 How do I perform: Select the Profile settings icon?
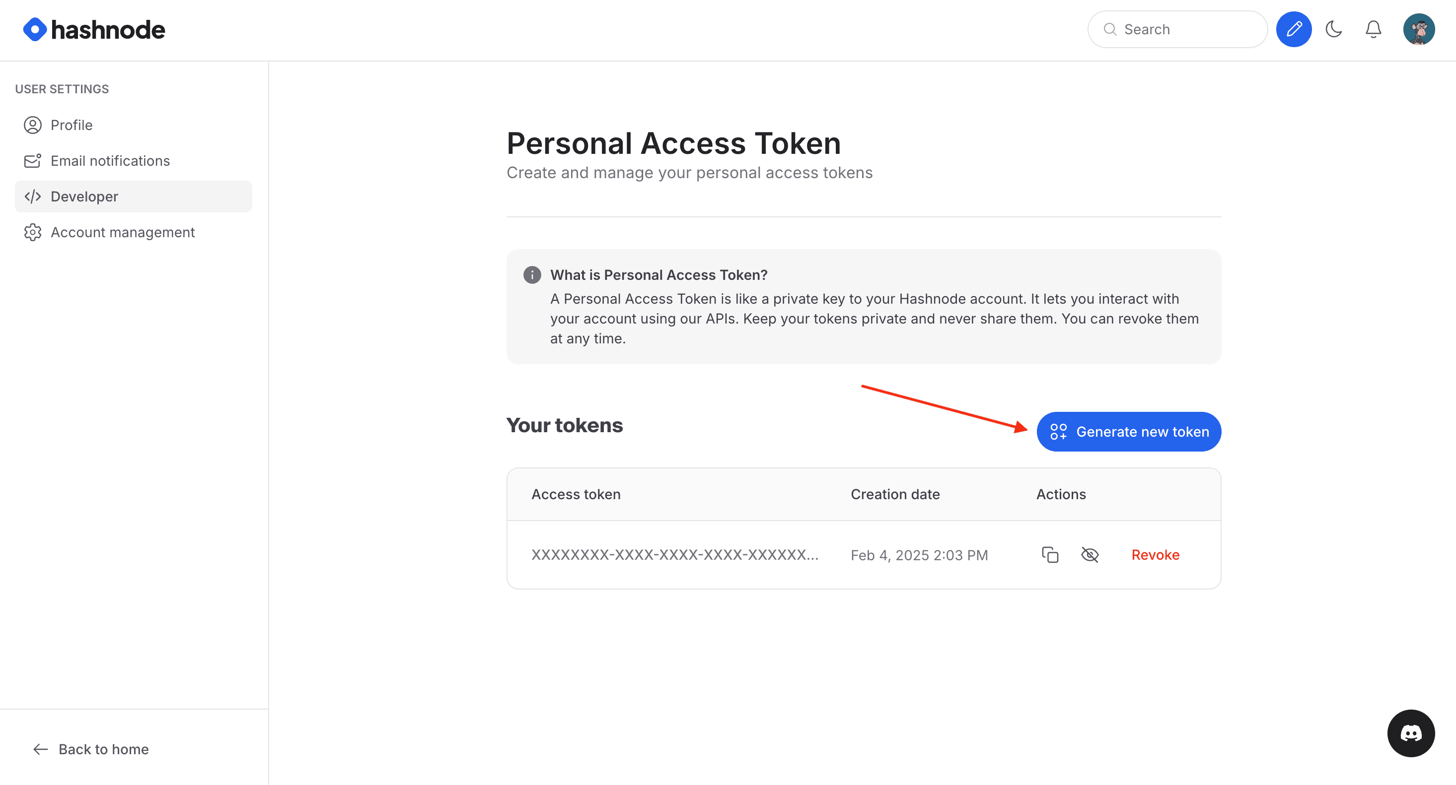[x=32, y=125]
